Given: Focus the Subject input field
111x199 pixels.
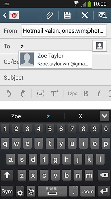Looking at the screenshot, I should [55, 77].
